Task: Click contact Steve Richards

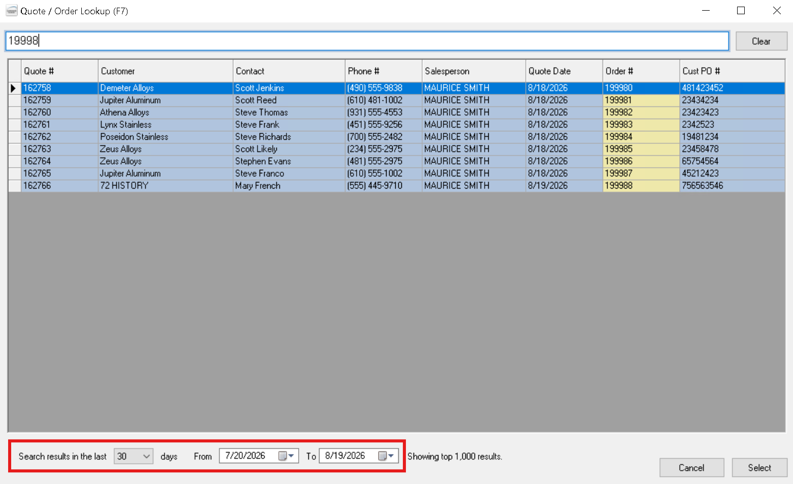Action: click(289, 137)
